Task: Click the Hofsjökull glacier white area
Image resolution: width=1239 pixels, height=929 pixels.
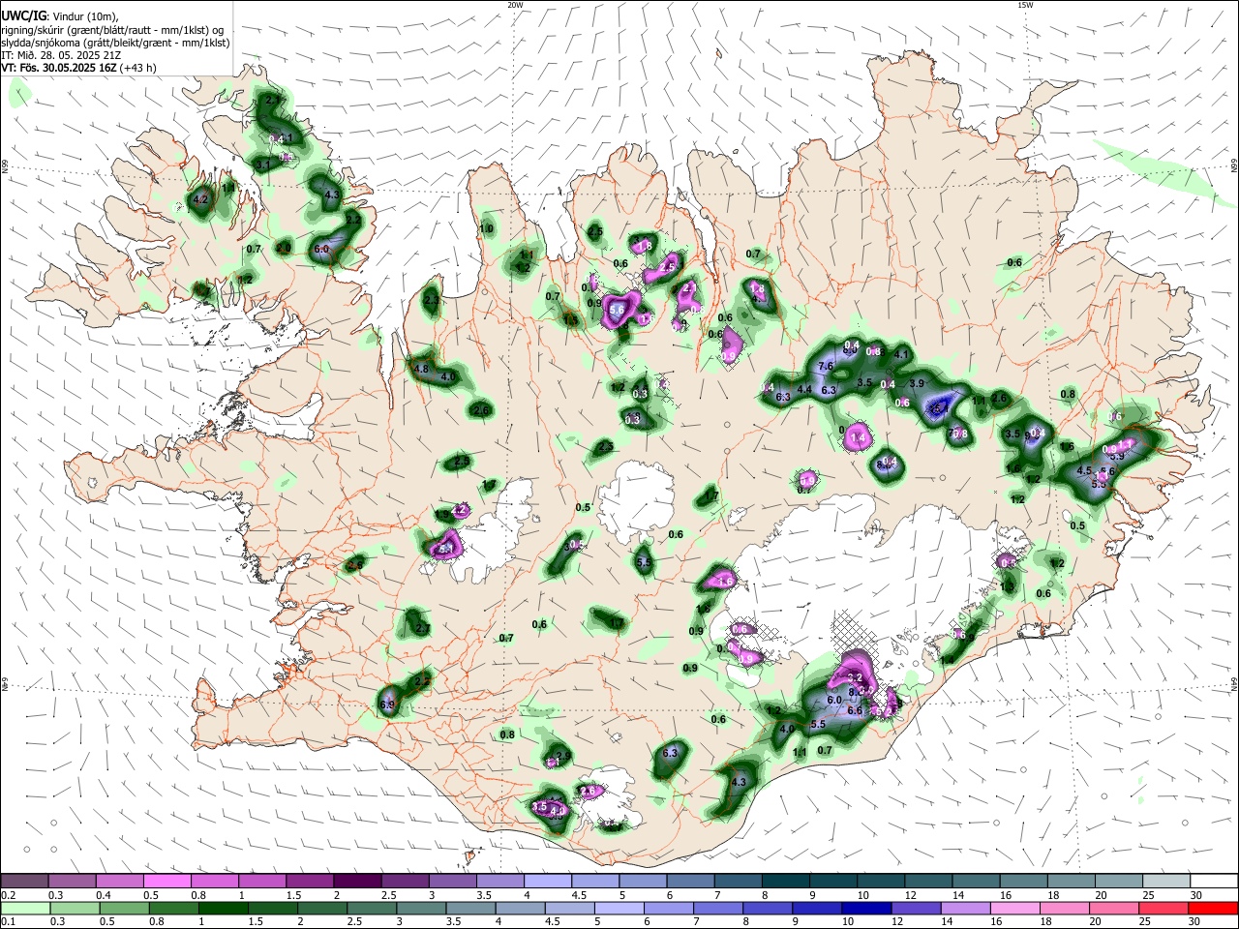Action: [637, 501]
